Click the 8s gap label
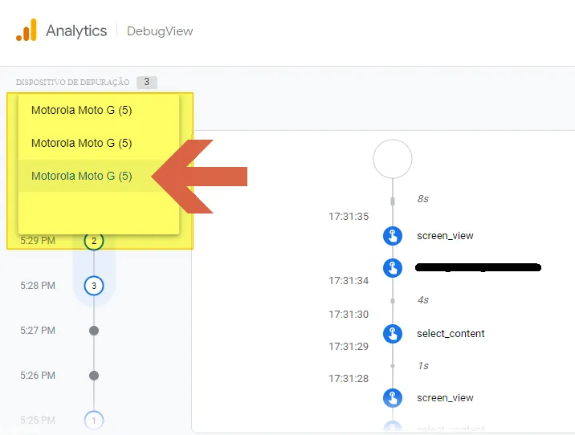This screenshot has height=435, width=575. (422, 198)
